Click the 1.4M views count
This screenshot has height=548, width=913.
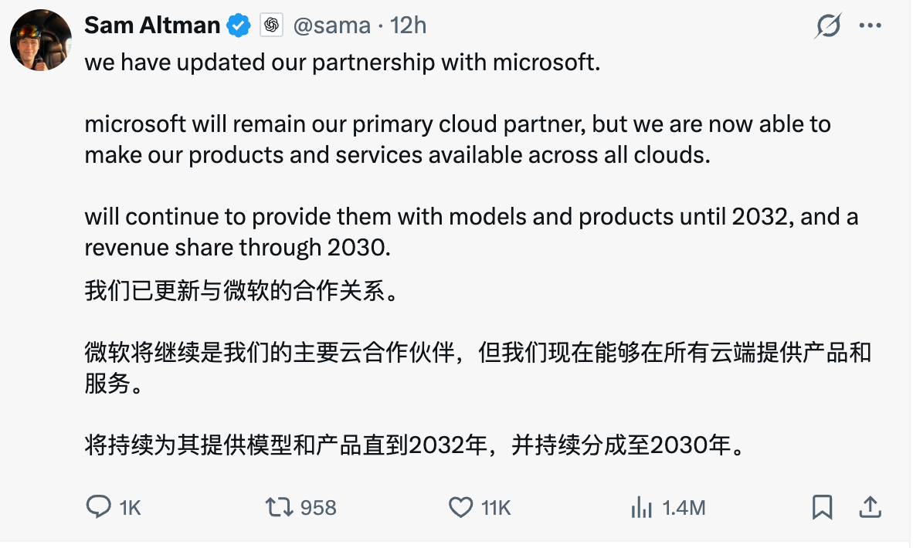(x=684, y=508)
